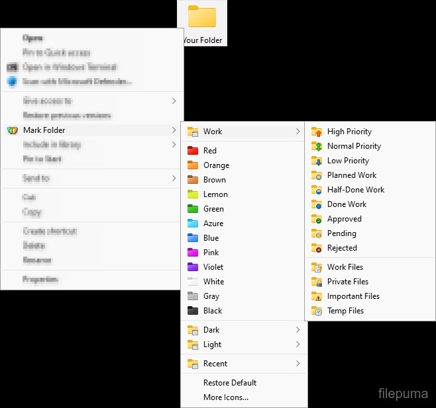Select the Low Priority folder icon
Viewport: 436px width, 408px height.
pos(317,161)
